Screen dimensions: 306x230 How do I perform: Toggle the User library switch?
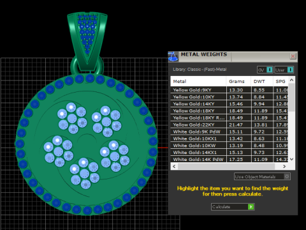[284, 70]
